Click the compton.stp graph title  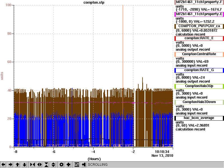[x=94, y=3]
